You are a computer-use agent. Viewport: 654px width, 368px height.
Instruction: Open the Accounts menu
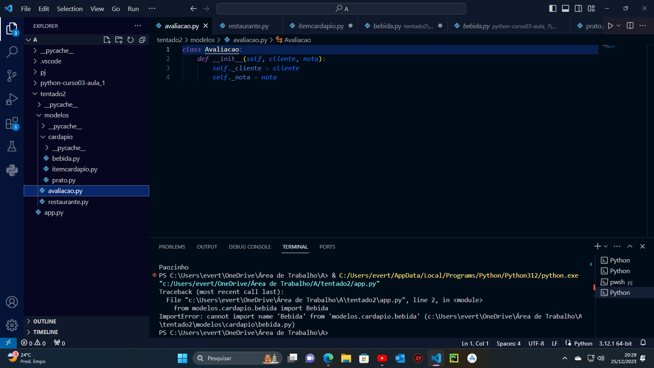click(12, 302)
